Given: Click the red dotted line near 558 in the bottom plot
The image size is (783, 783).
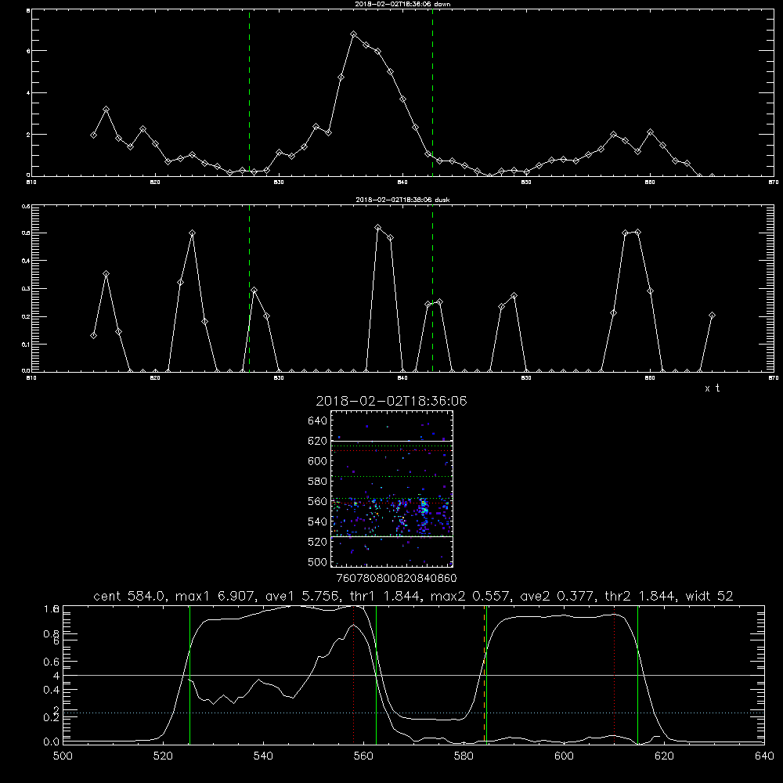Looking at the screenshot, I should coord(354,675).
